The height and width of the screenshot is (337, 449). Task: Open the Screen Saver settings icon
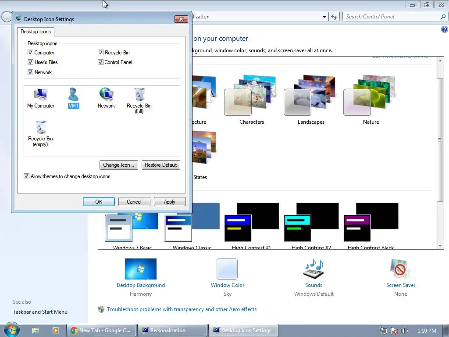coord(400,269)
